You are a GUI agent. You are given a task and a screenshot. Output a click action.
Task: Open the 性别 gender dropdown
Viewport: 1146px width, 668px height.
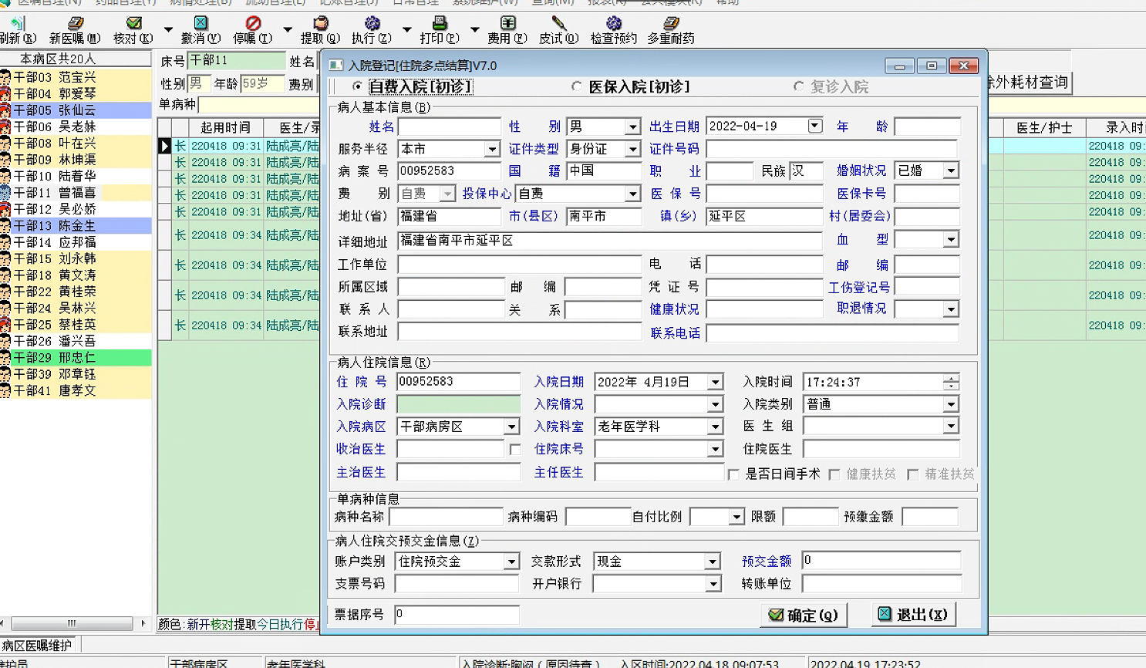click(632, 127)
